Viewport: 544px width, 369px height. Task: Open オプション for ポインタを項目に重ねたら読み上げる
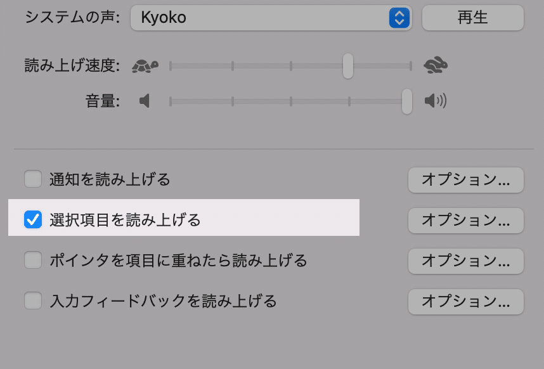pos(465,261)
